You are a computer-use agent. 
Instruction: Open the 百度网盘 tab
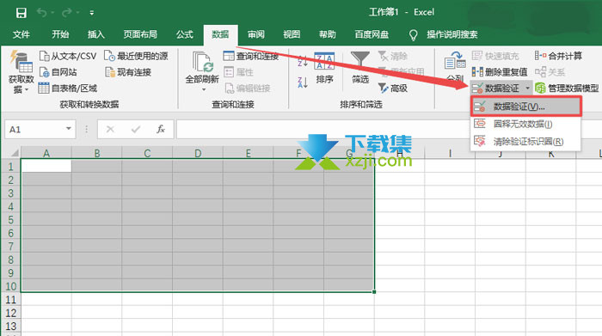[372, 34]
